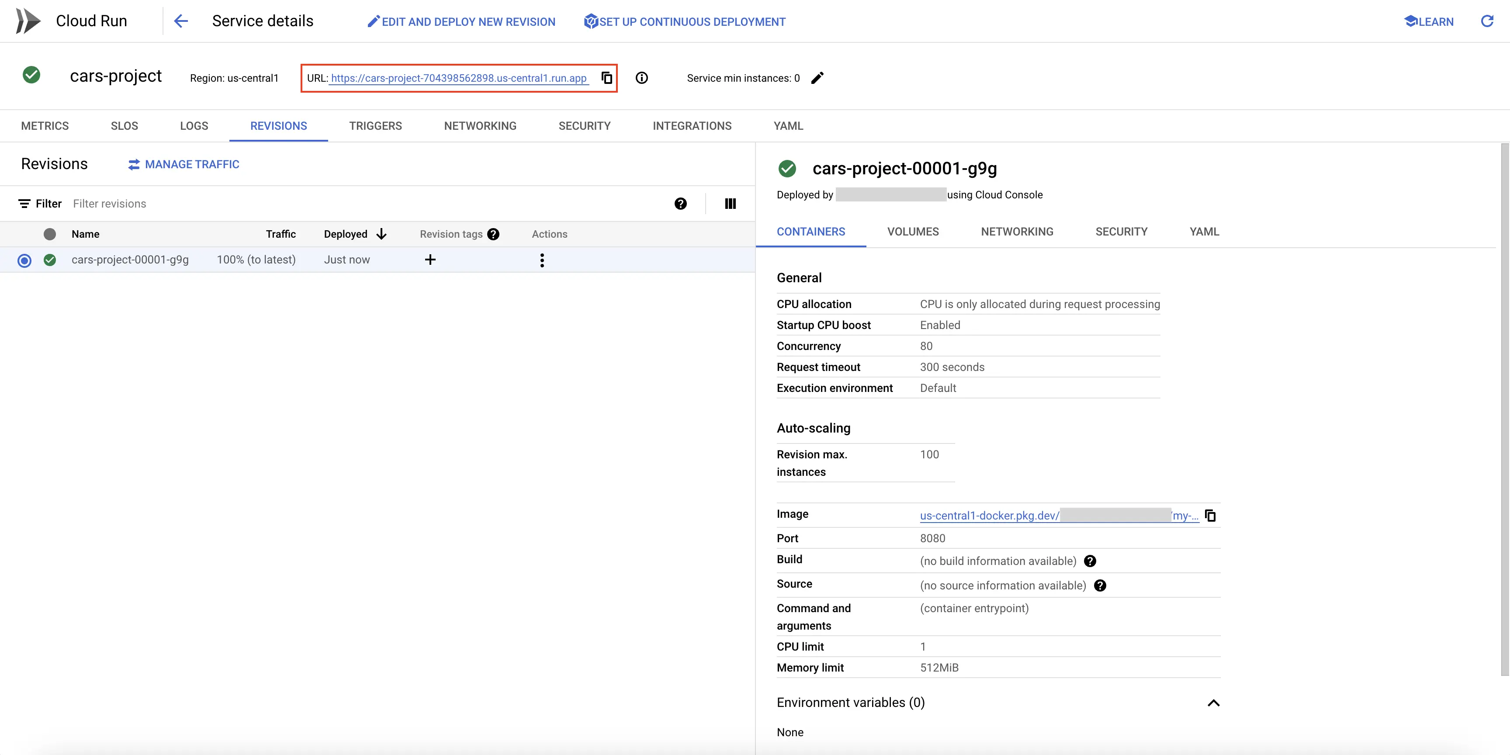Click the Name column header
The image size is (1510, 755).
(x=86, y=234)
